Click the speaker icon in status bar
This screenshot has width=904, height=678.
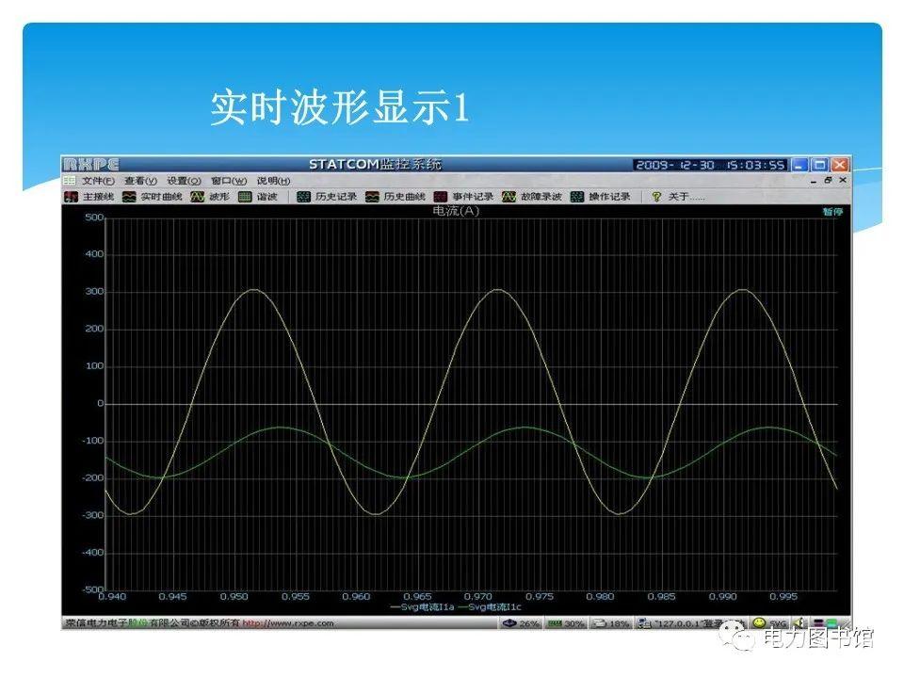(x=799, y=622)
